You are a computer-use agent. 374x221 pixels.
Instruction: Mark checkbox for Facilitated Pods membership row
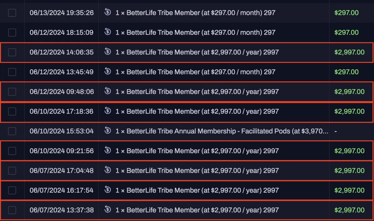pos(12,131)
